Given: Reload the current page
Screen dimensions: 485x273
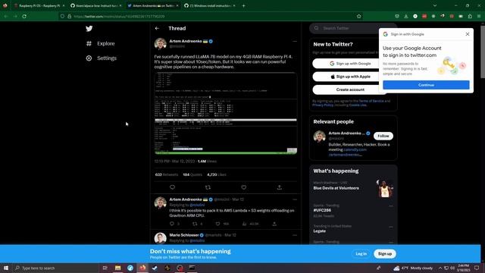Looking at the screenshot, I should [x=24, y=16].
